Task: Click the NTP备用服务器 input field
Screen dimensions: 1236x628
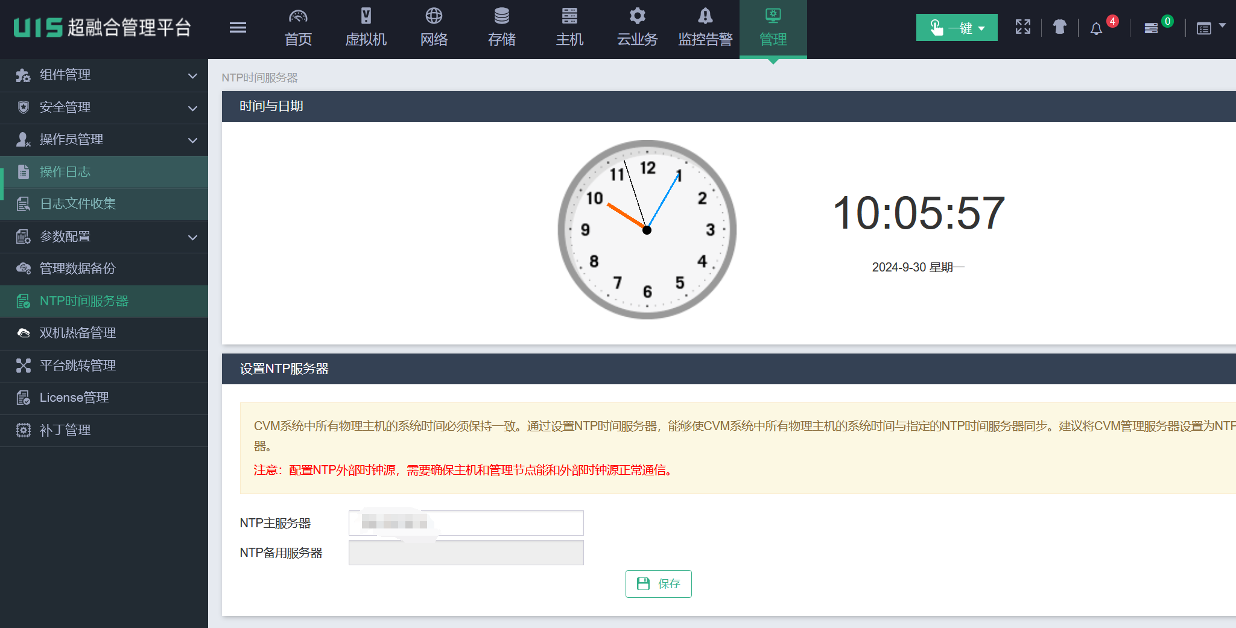Action: (466, 553)
